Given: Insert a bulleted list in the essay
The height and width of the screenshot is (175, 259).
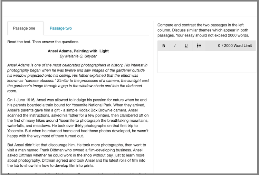Looking at the screenshot, I should 199,46.
